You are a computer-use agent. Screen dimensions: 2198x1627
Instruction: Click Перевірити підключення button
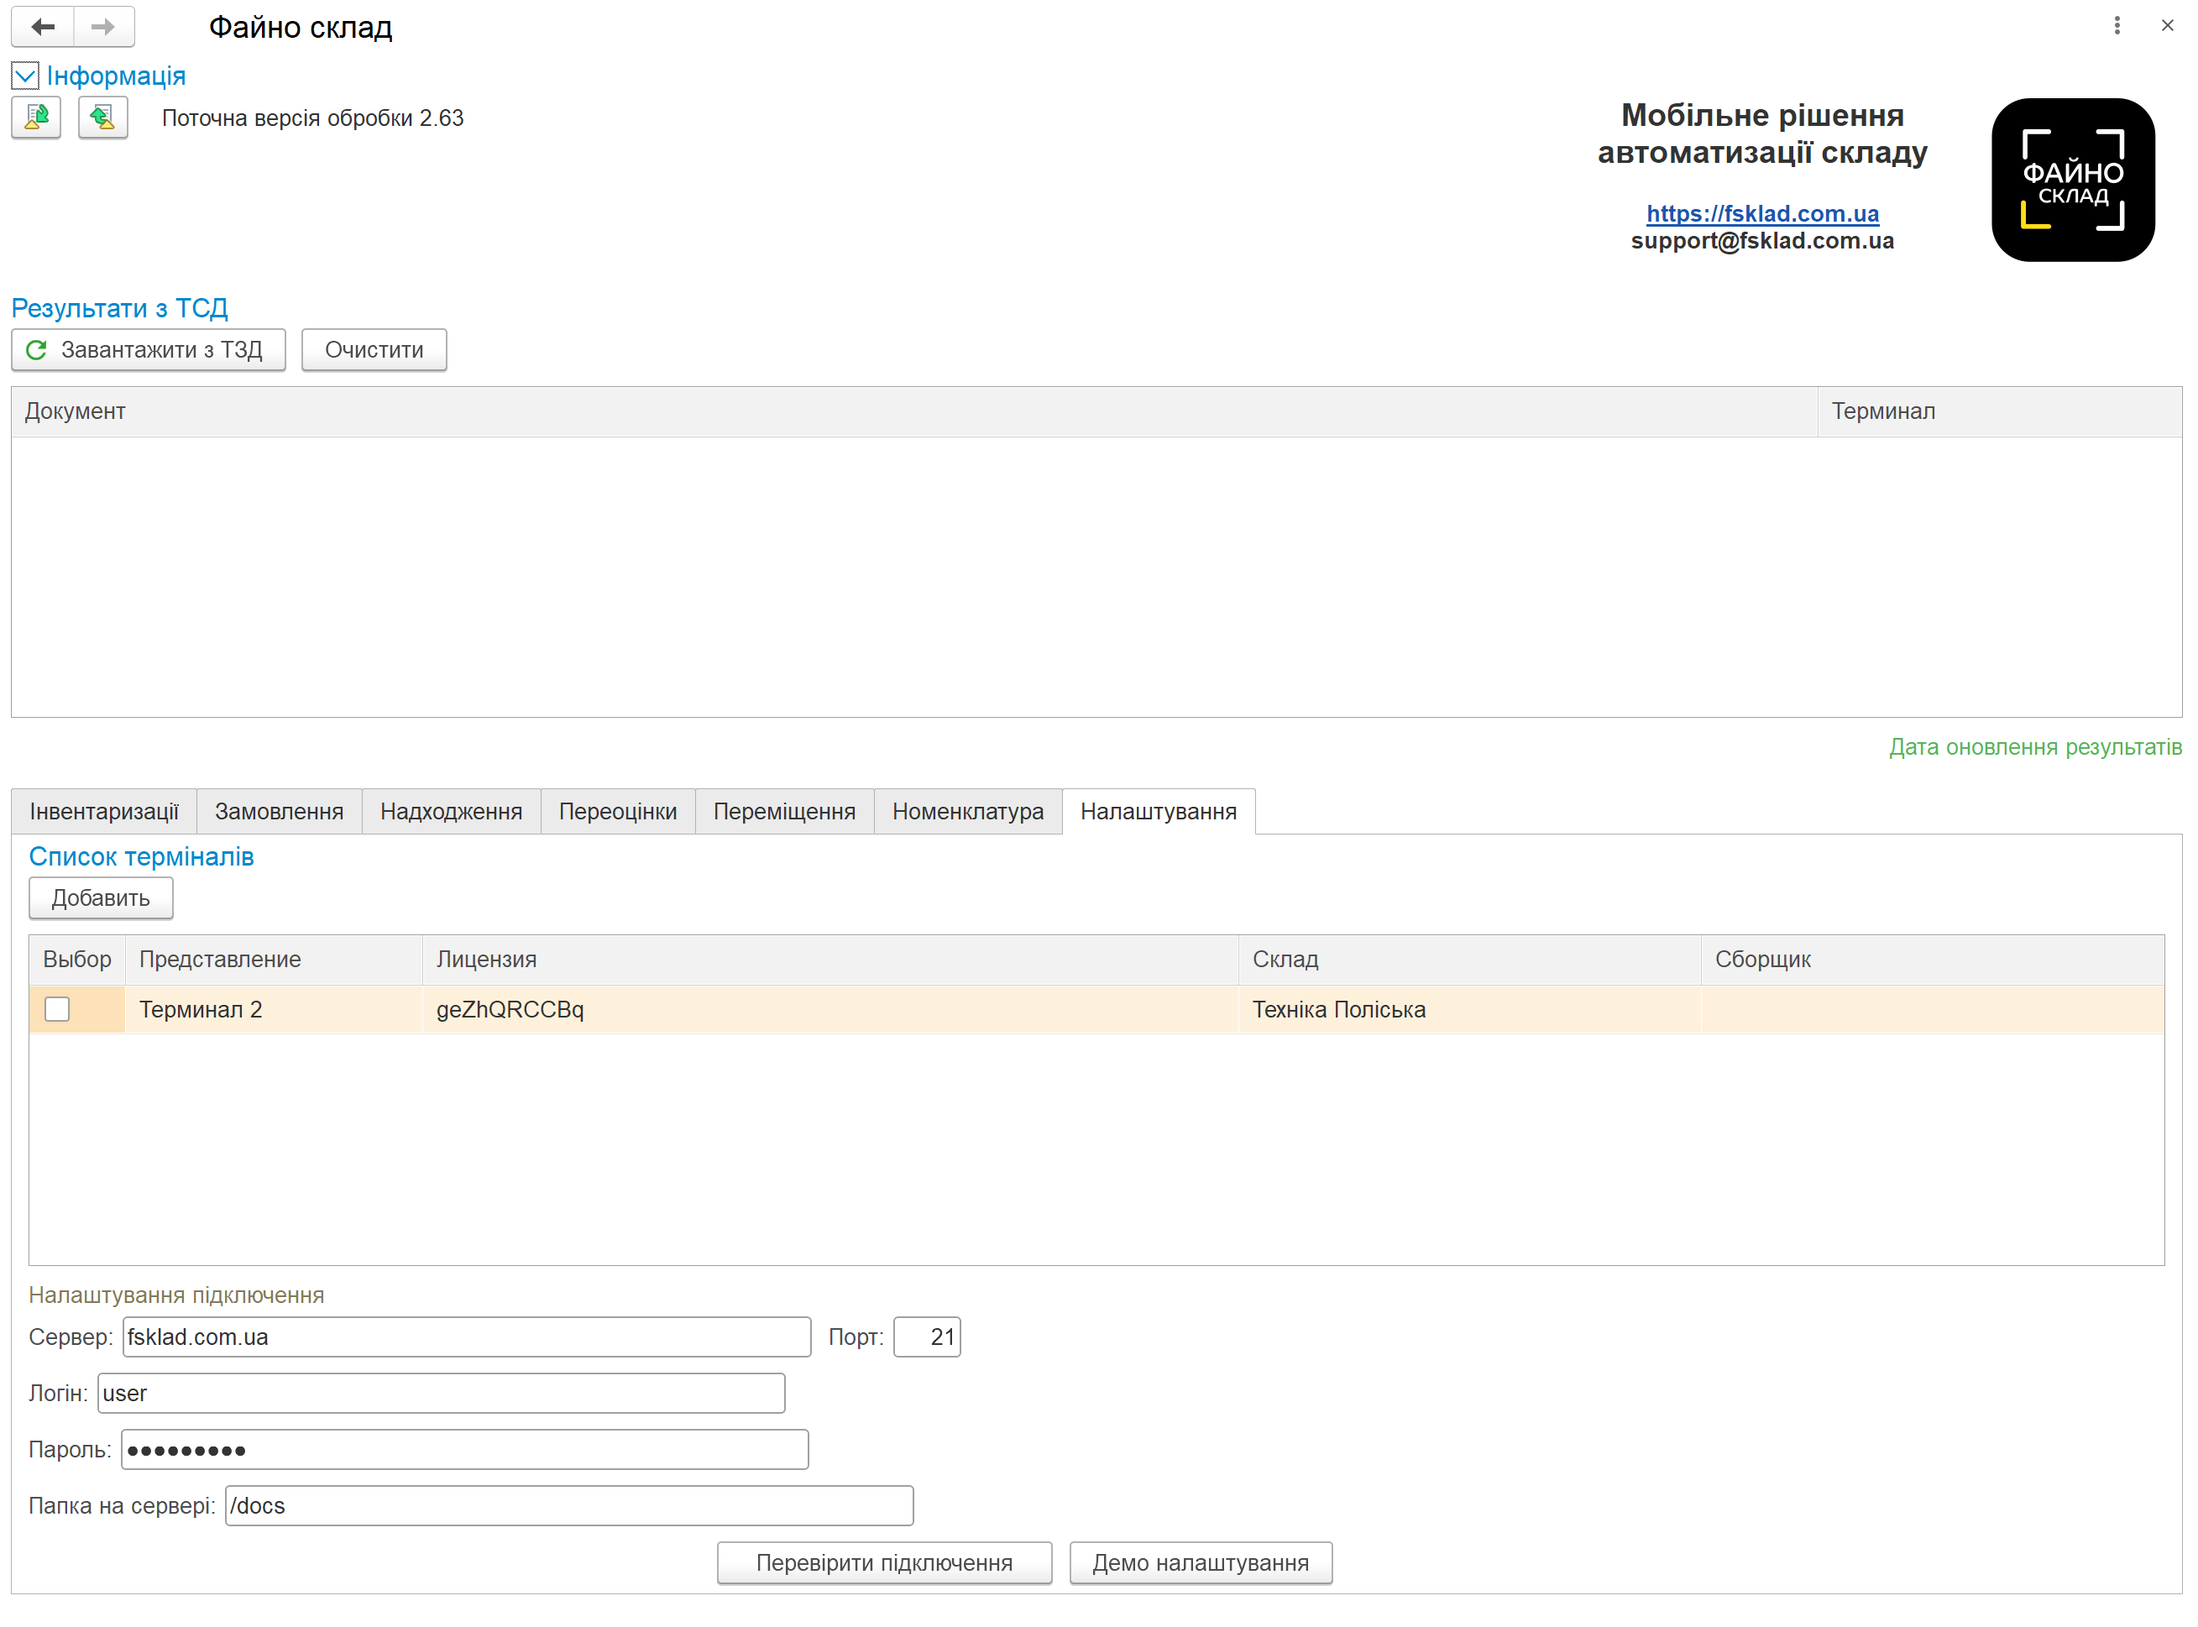(883, 1562)
